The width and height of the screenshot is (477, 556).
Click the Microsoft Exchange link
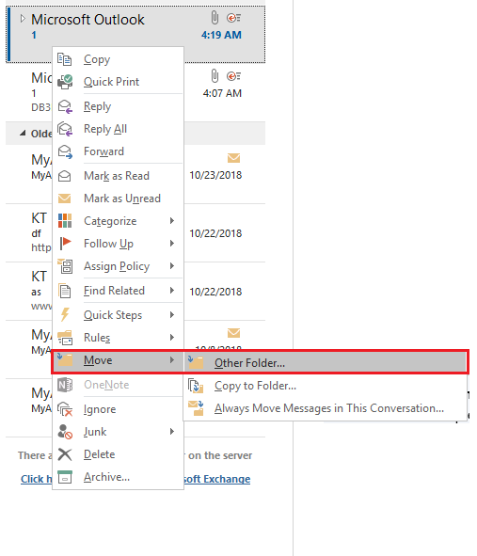coord(217,479)
